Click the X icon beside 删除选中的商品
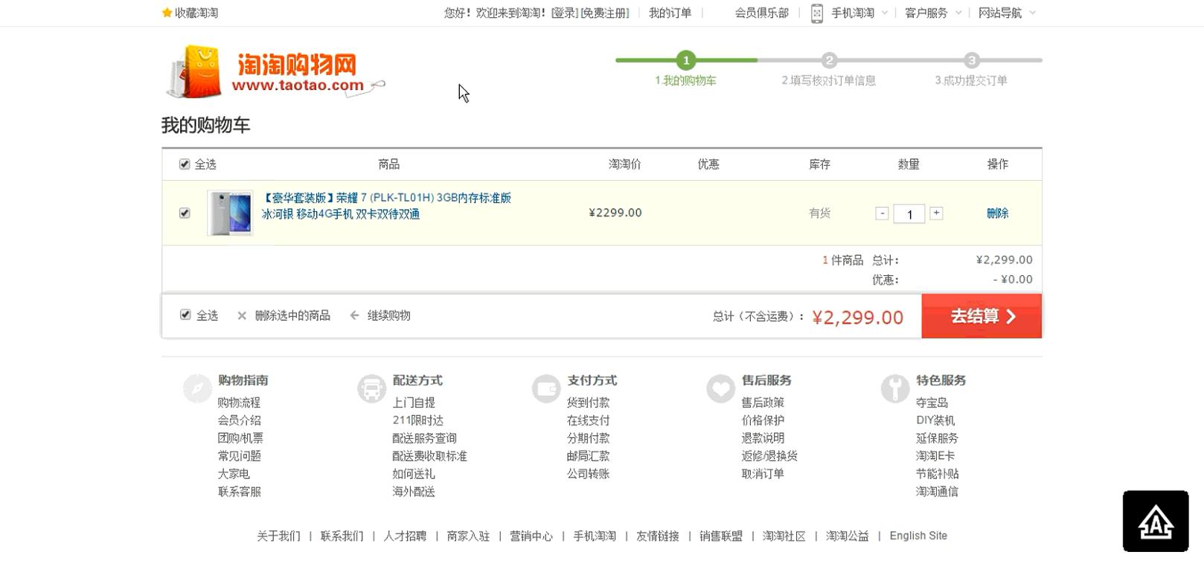 coord(242,316)
